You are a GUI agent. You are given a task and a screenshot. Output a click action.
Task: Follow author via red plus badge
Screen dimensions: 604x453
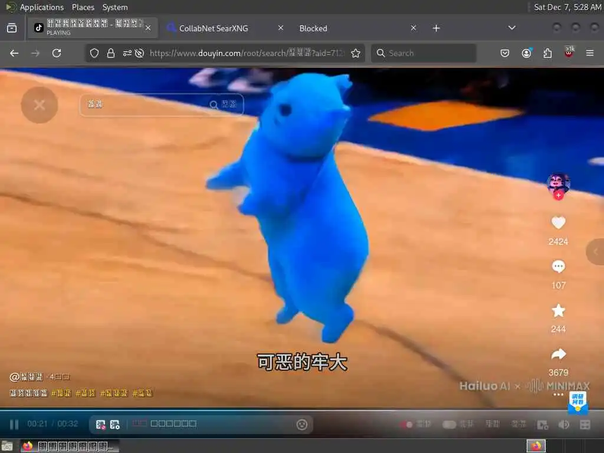tap(559, 196)
